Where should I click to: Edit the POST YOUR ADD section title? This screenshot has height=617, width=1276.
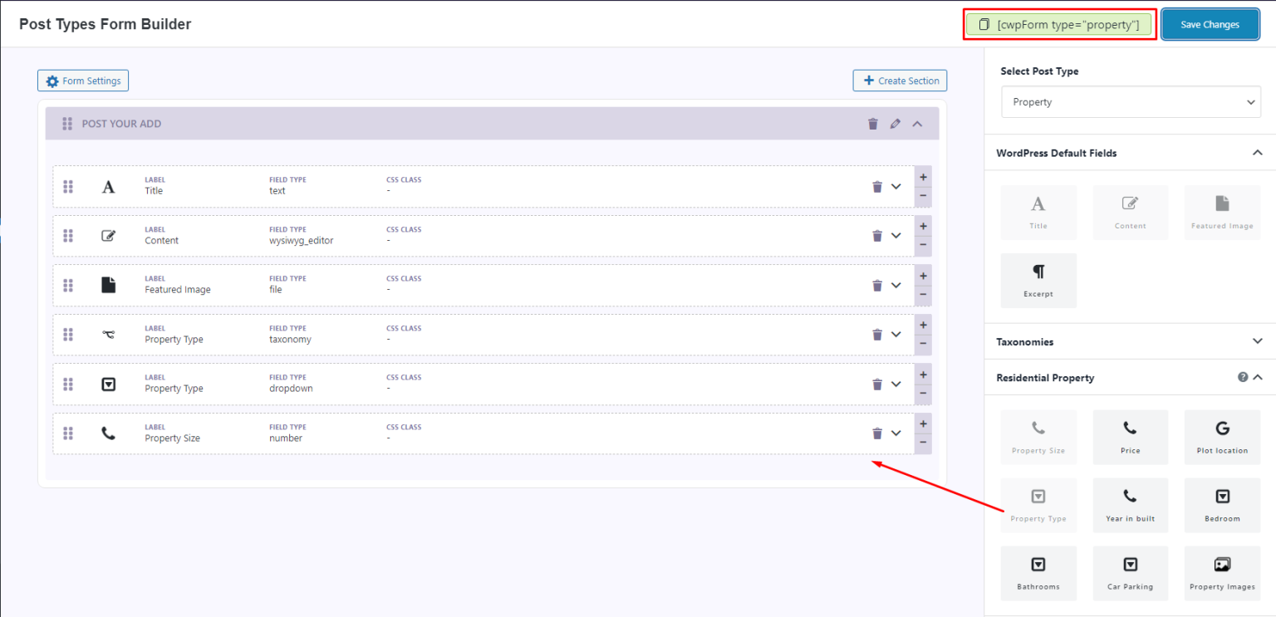(896, 123)
